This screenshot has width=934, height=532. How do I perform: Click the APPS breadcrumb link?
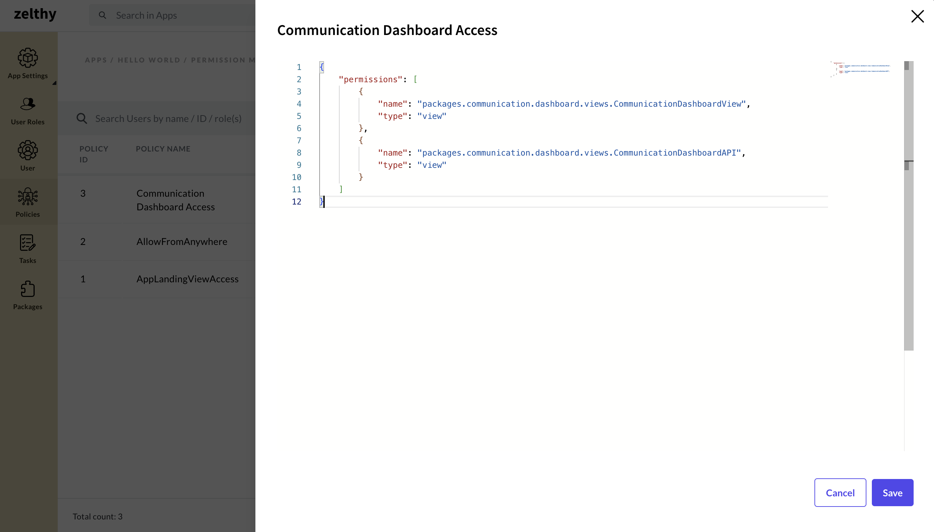pyautogui.click(x=96, y=60)
